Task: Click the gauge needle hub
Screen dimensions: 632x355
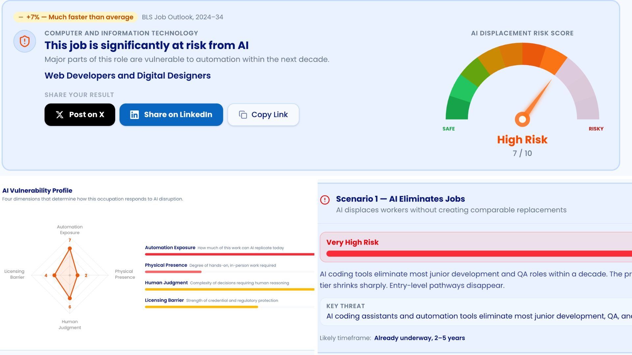Action: 522,119
